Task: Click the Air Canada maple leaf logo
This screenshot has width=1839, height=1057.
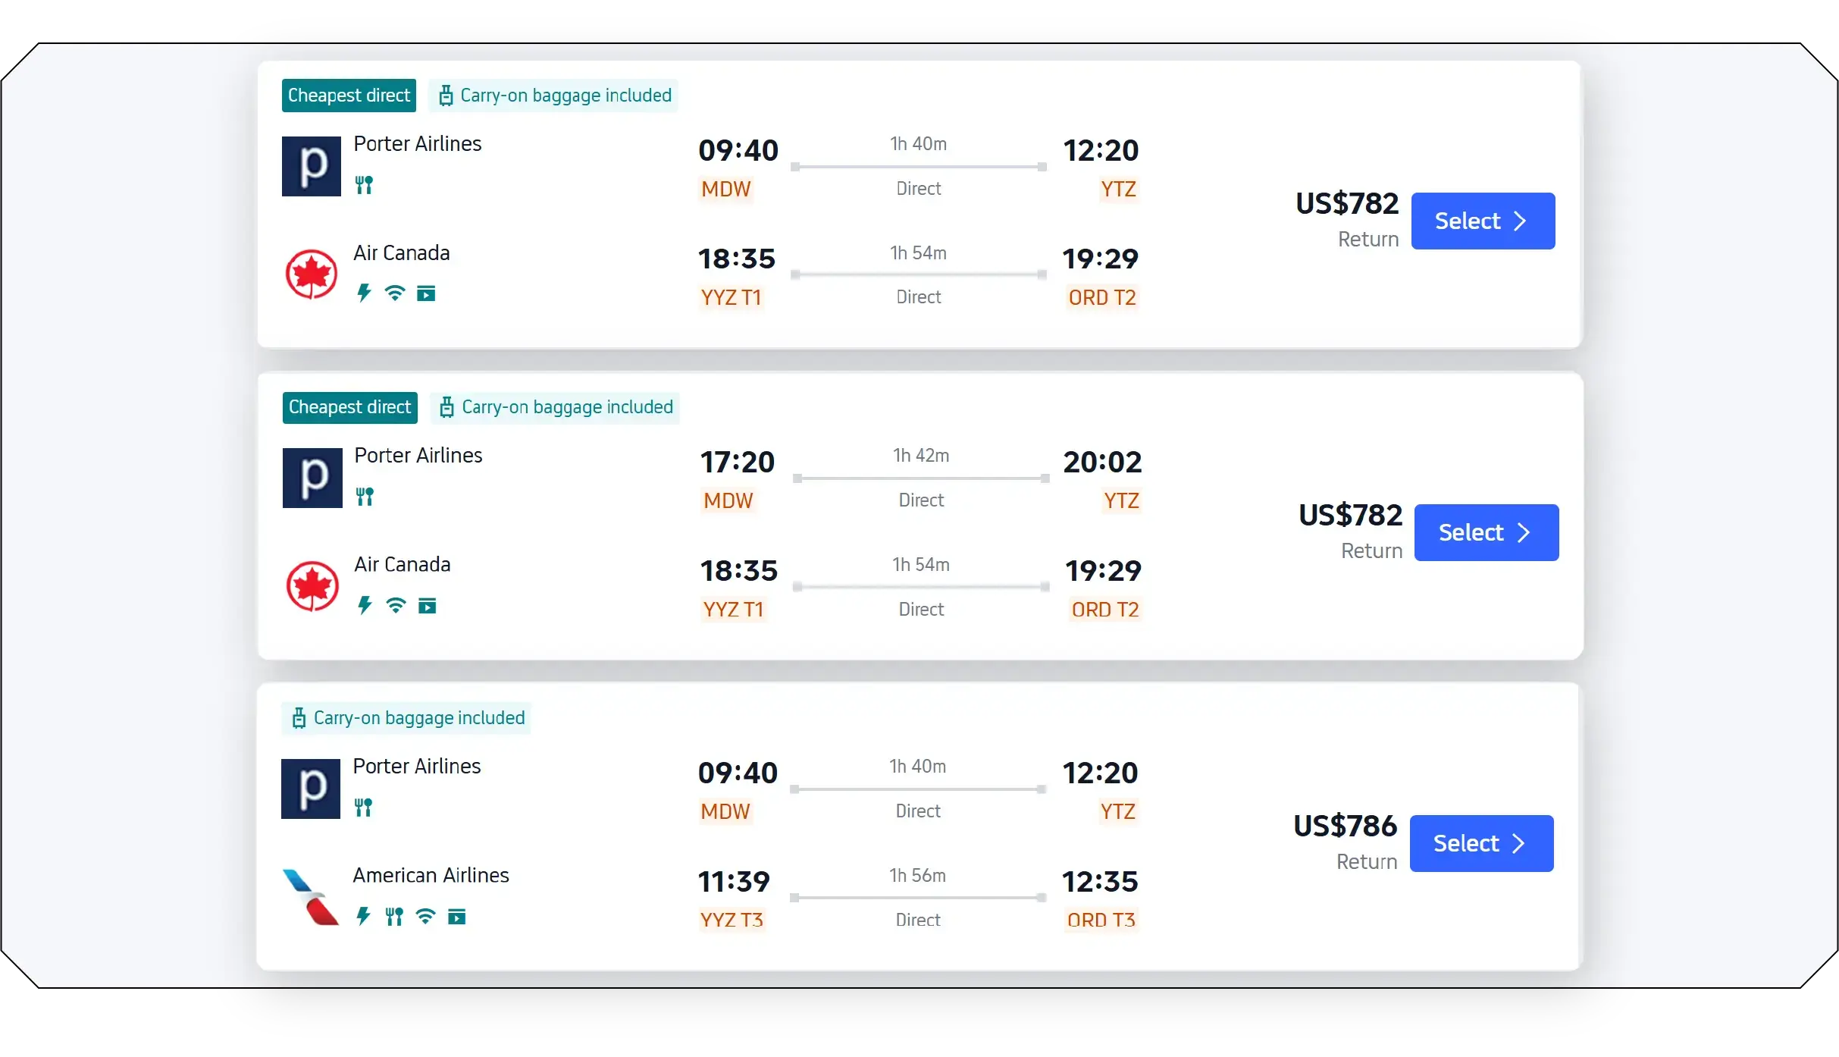Action: point(312,273)
